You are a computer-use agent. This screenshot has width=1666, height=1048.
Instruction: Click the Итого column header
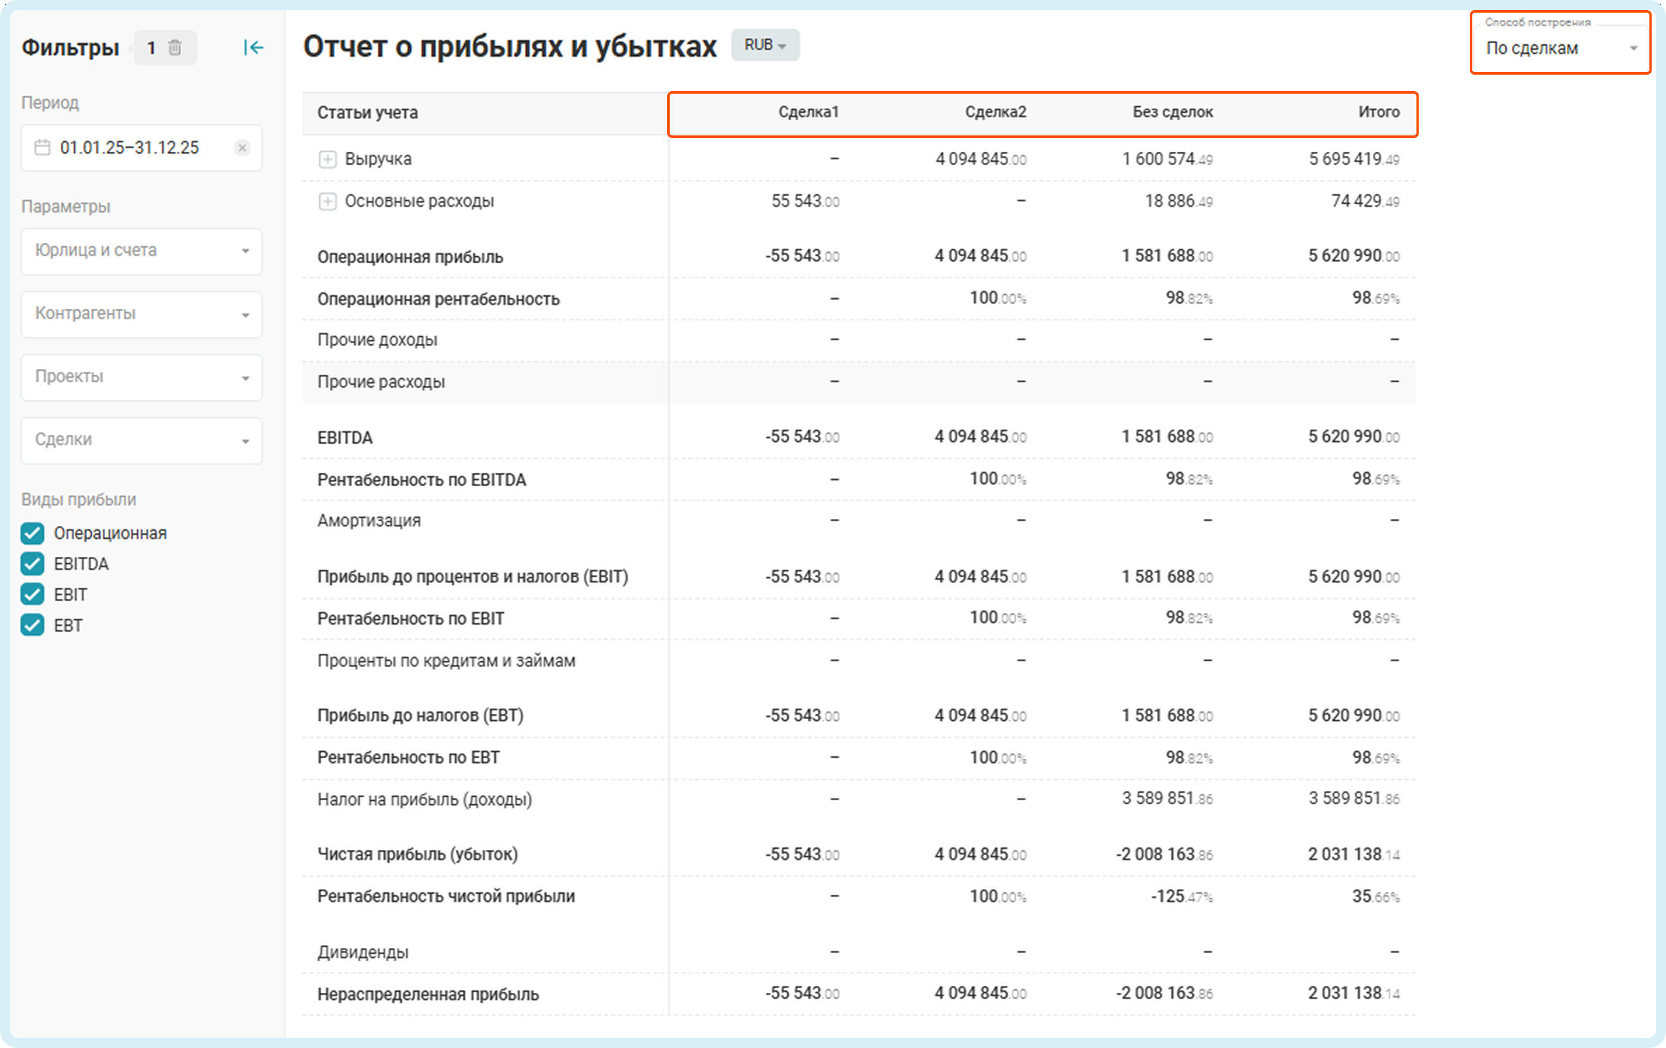click(x=1378, y=112)
